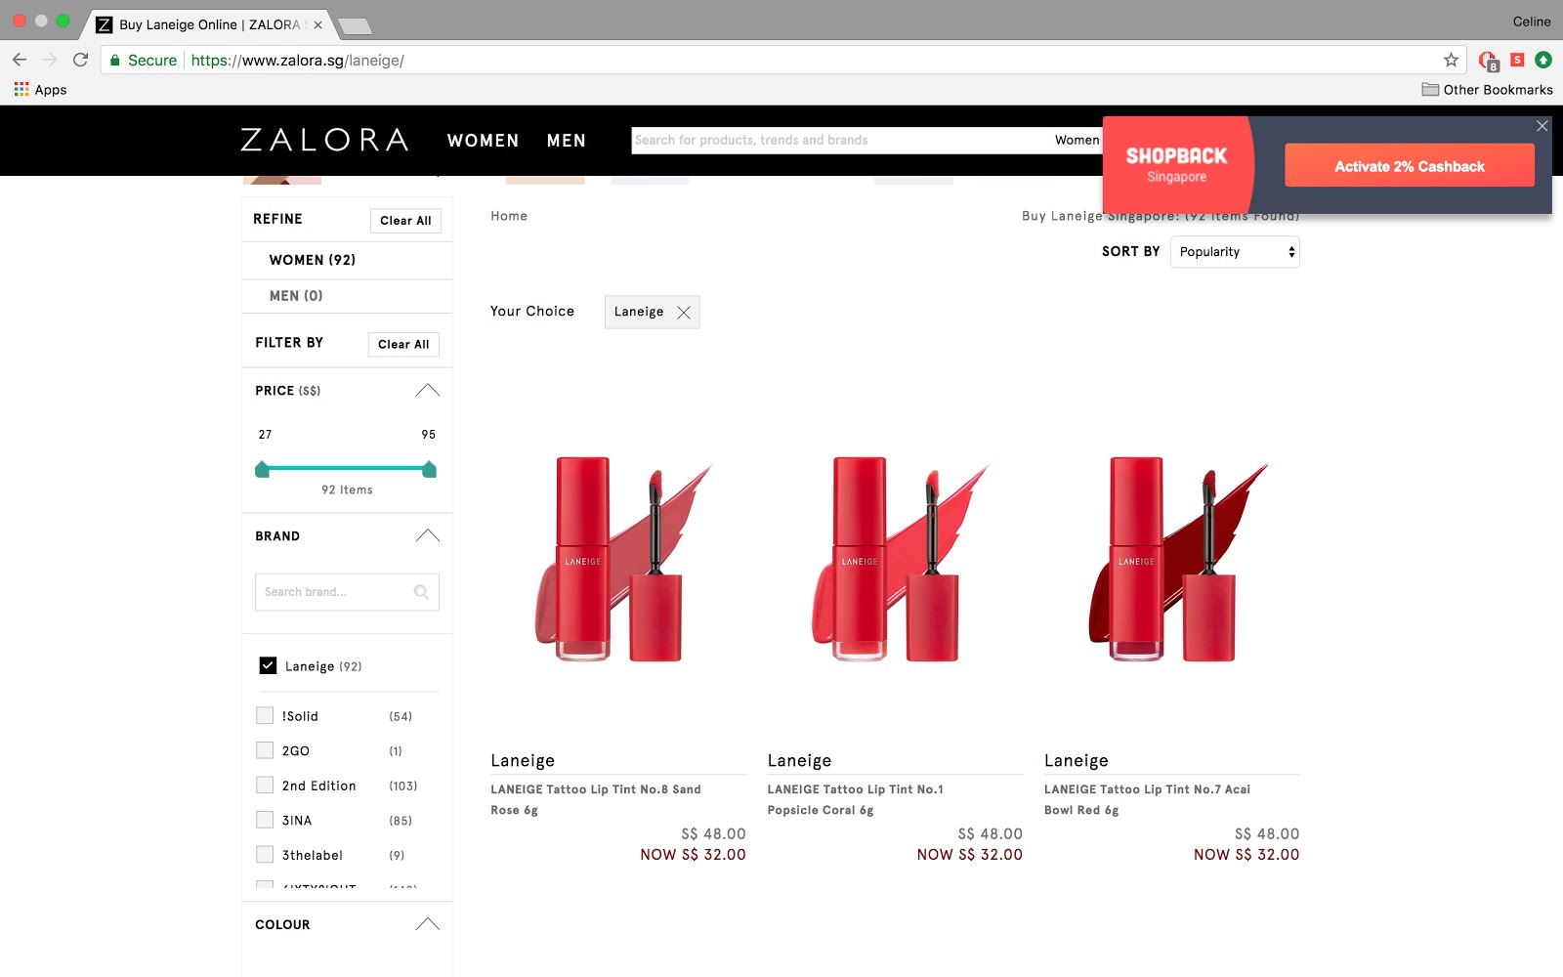Collapse the Colour filter section
Viewport: 1563px width, 977px height.
tap(428, 924)
